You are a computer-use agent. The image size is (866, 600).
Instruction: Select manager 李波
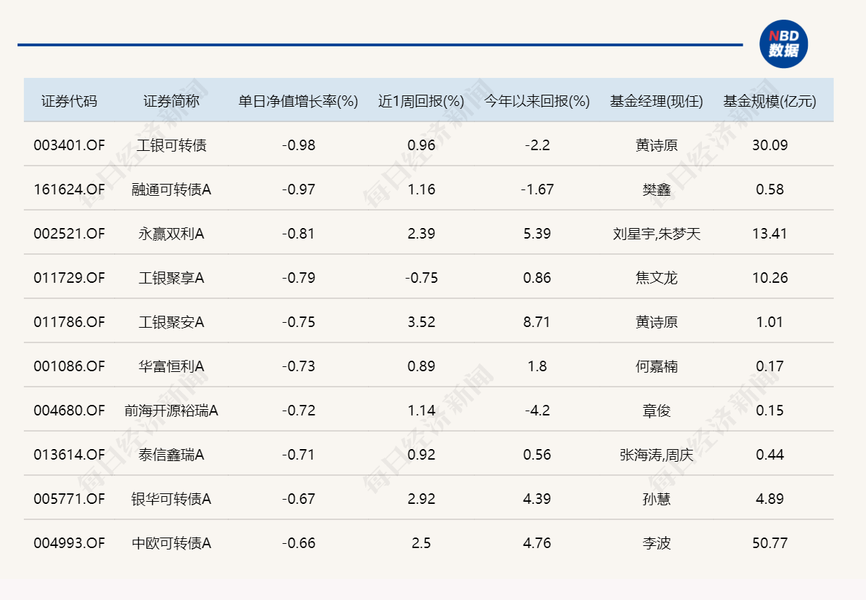[x=656, y=543]
